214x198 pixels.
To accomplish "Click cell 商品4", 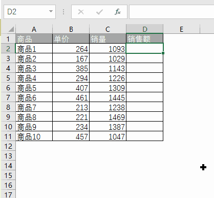I will click(34, 77).
